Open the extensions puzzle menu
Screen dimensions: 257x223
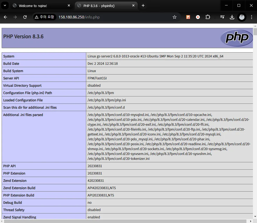208,17
